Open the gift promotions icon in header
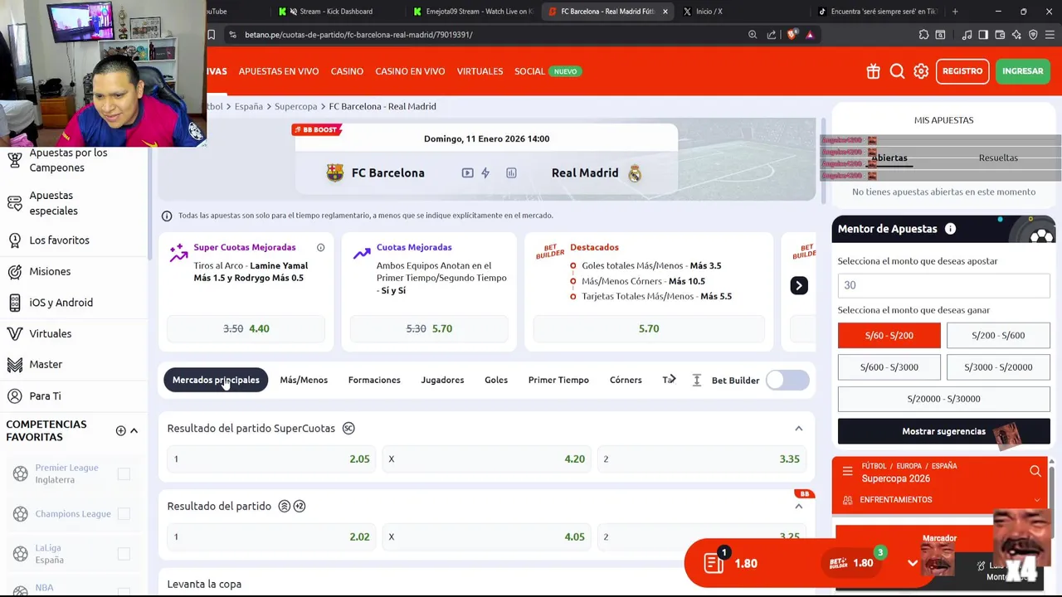The image size is (1062, 597). tap(873, 71)
